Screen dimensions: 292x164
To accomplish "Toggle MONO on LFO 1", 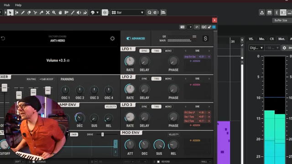I will coord(168,51).
